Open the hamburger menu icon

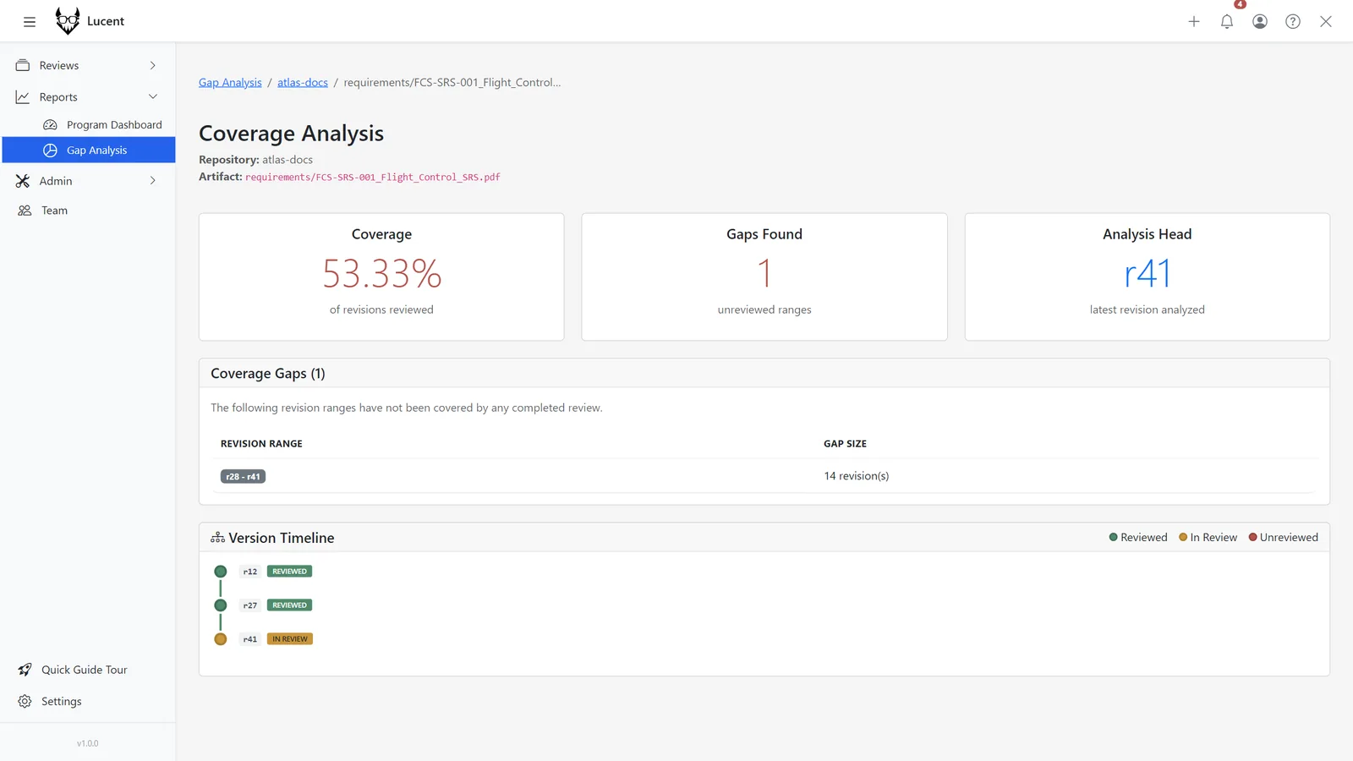pyautogui.click(x=30, y=21)
